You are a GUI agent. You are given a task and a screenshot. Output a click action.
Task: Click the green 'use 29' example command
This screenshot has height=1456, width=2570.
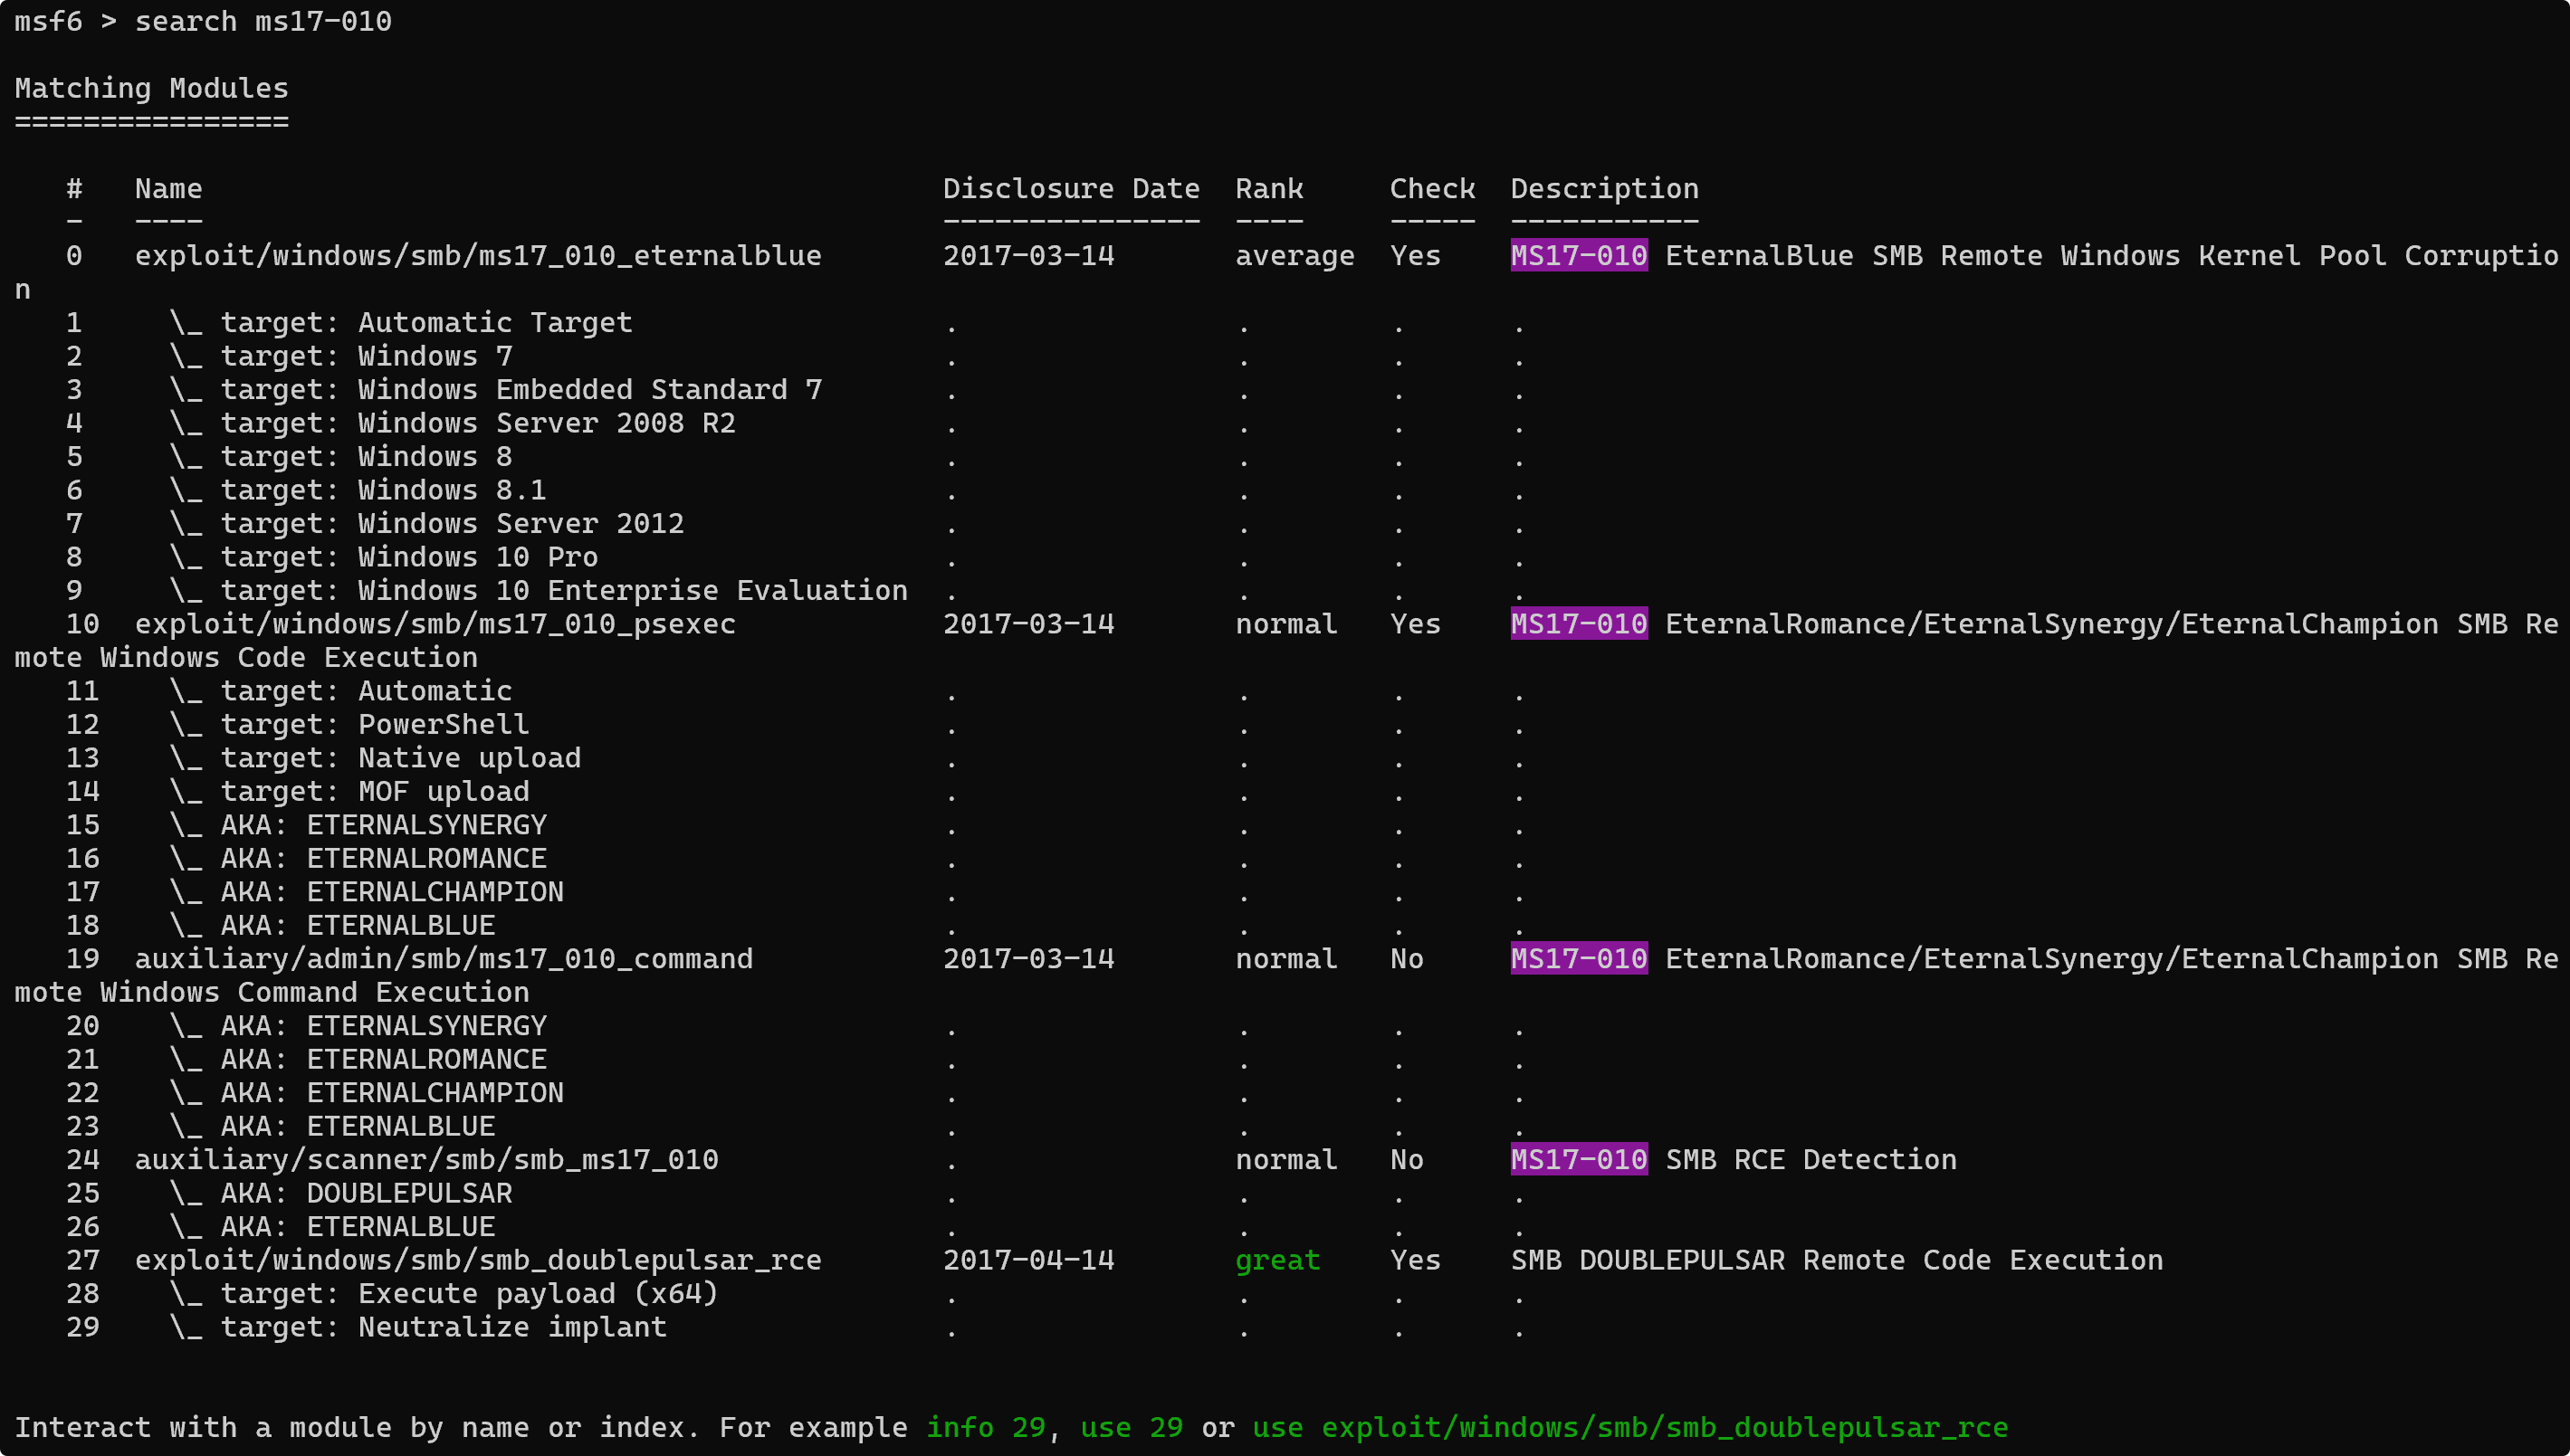tap(1131, 1427)
